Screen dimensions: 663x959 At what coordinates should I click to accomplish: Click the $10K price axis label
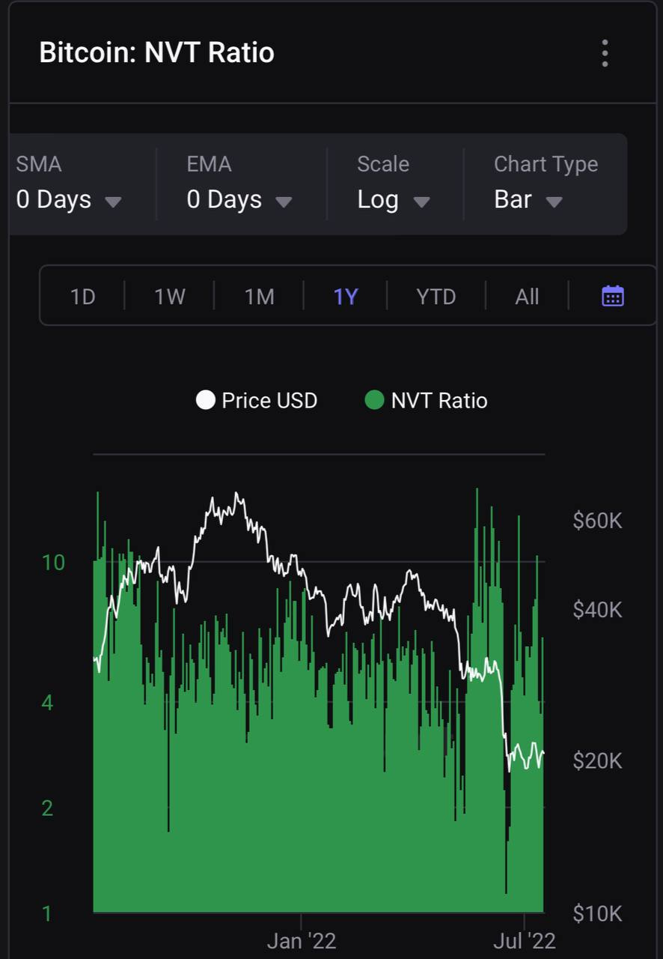[597, 913]
